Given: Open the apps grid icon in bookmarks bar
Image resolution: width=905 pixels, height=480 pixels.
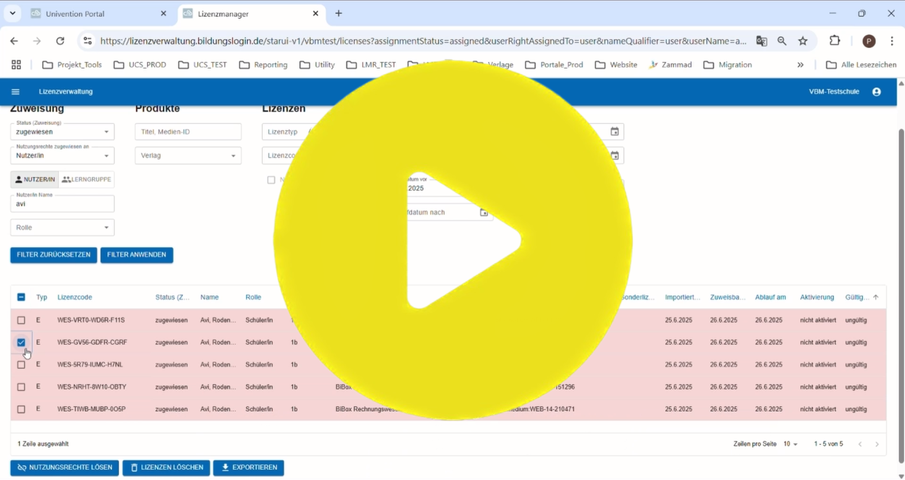Looking at the screenshot, I should click(x=16, y=65).
